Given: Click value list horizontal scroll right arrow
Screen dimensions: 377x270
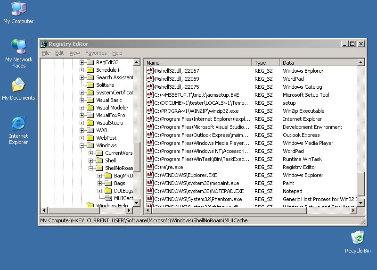Looking at the screenshot, I should point(353,210).
